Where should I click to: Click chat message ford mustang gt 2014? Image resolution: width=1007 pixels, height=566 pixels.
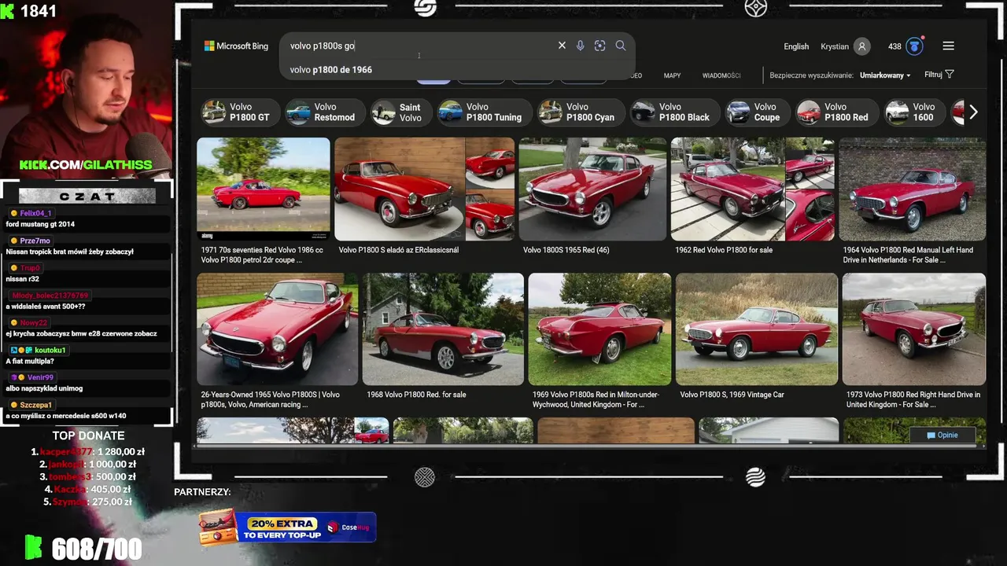pos(40,224)
